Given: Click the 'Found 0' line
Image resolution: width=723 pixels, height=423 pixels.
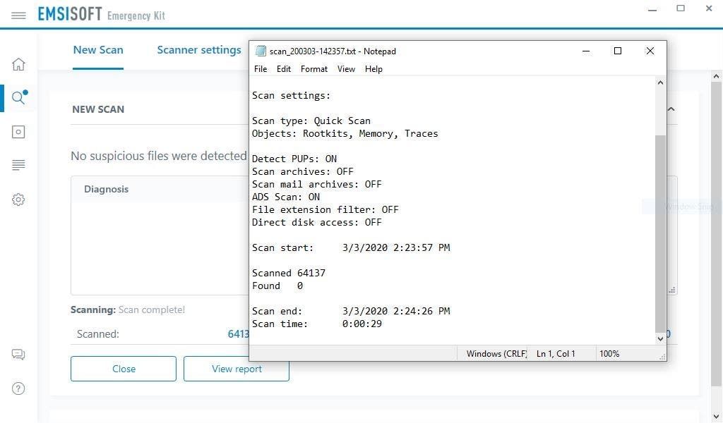Looking at the screenshot, I should [x=277, y=286].
